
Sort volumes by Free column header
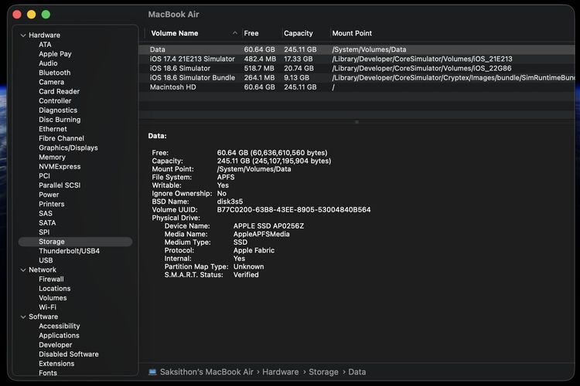(251, 34)
